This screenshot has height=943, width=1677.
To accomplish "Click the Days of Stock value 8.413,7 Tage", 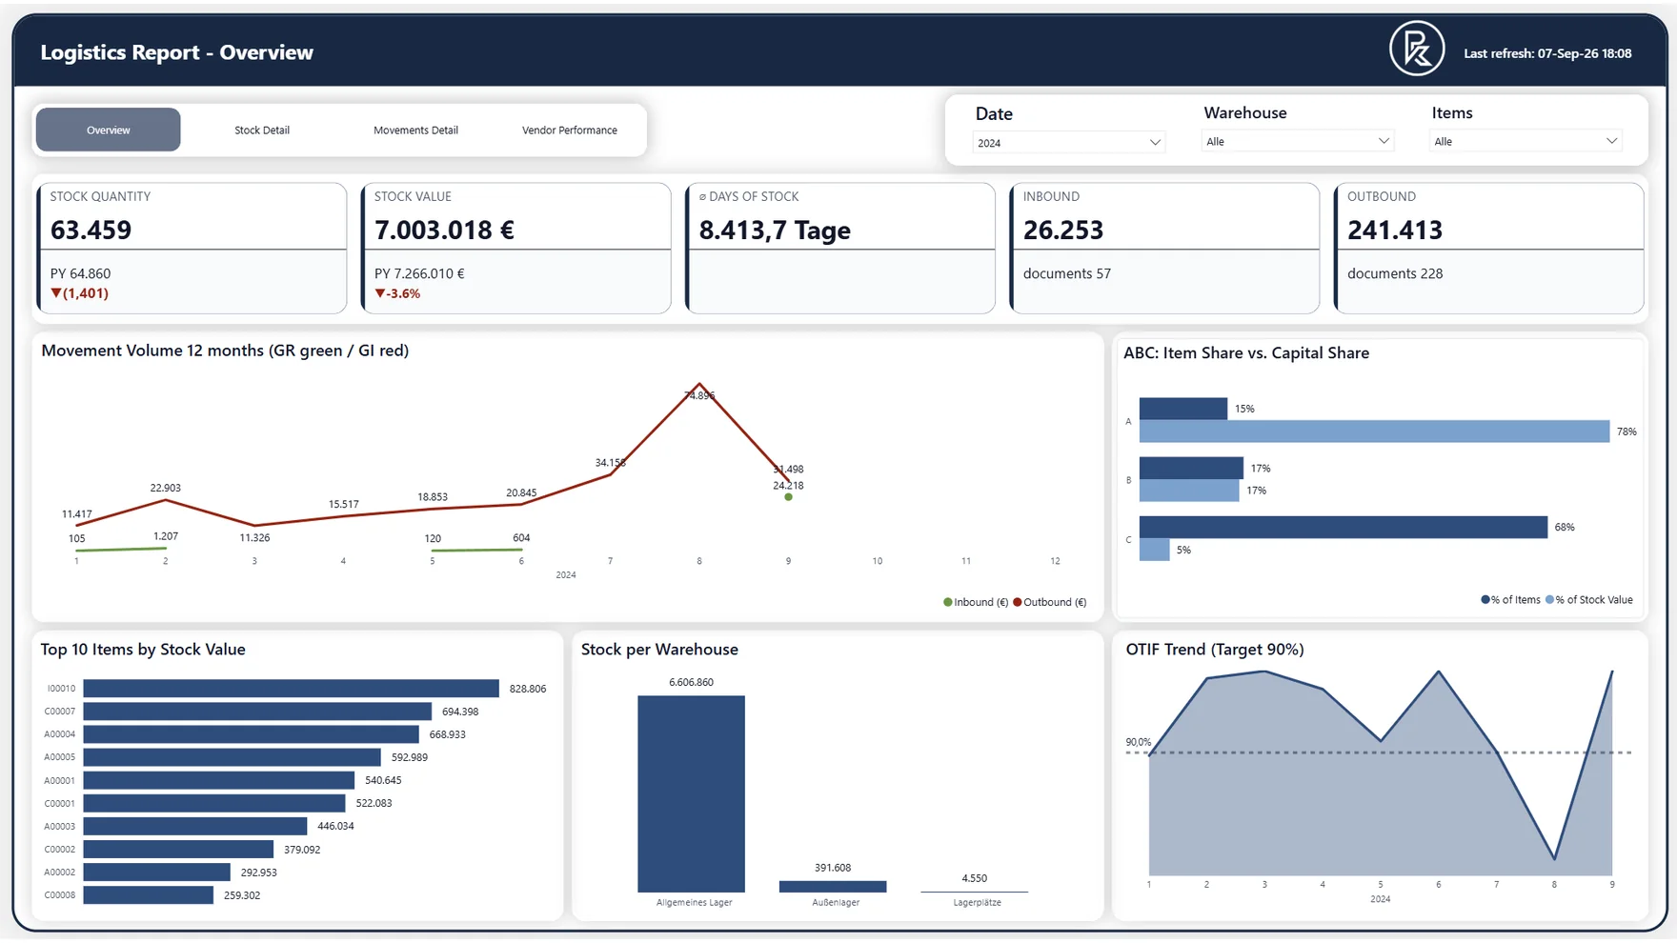I will 775,231.
